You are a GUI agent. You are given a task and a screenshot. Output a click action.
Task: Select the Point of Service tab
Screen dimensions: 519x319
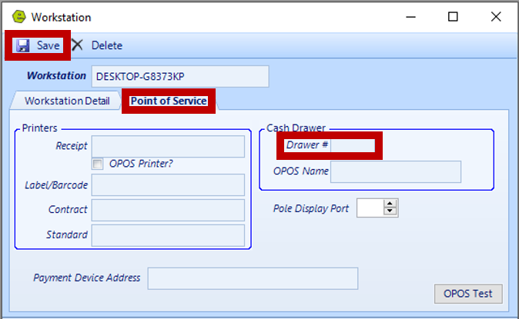[x=169, y=101]
